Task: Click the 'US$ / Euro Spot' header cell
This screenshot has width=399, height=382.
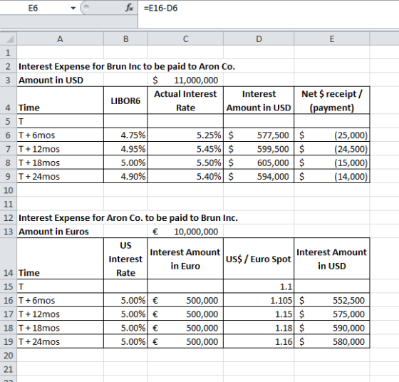Action: 259,259
